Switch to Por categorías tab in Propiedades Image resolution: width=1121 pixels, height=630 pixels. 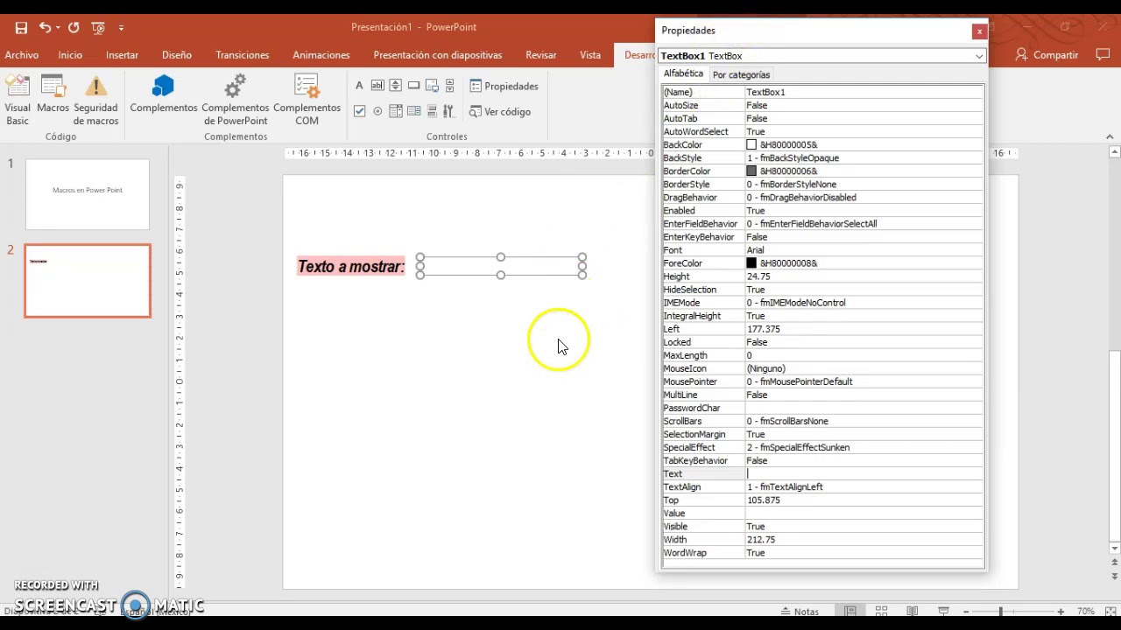coord(741,75)
